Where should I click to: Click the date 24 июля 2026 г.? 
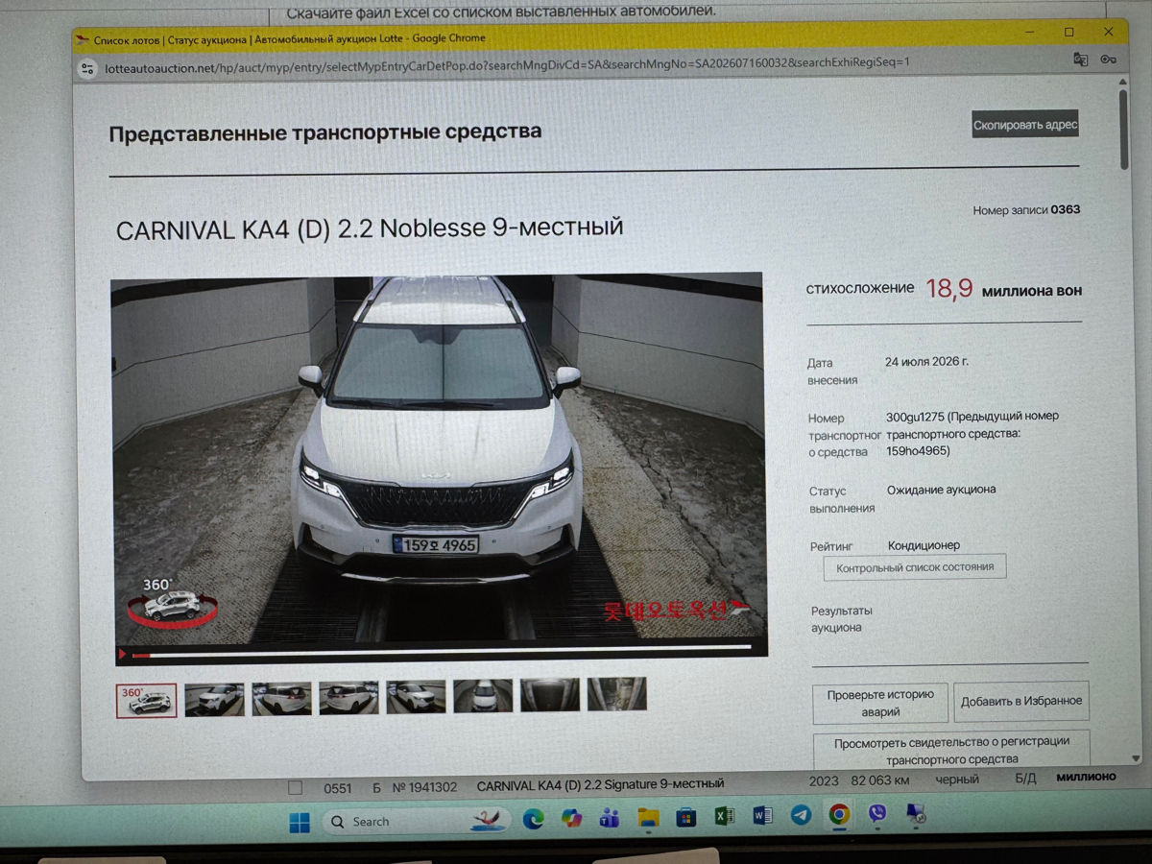point(927,362)
